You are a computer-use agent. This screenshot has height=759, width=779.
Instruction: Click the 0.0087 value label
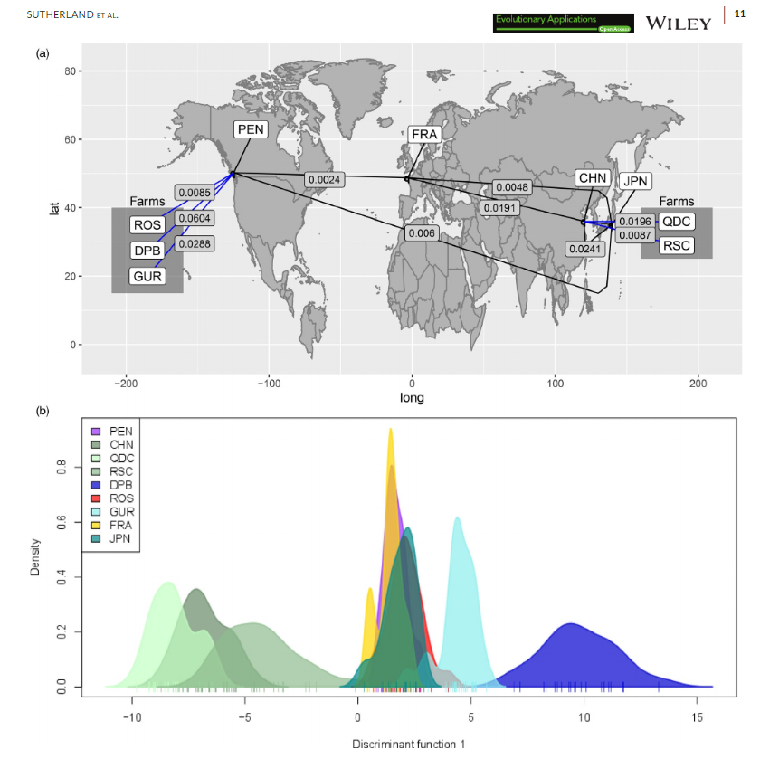(x=635, y=235)
